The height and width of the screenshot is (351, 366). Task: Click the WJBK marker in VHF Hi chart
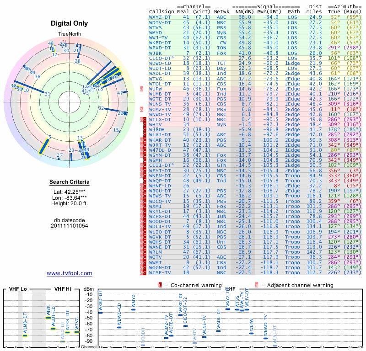pos(48,318)
